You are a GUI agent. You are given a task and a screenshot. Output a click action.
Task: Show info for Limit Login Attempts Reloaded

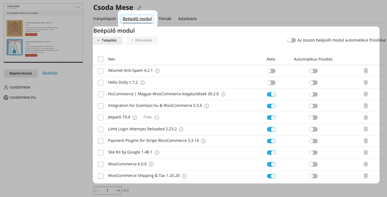[x=181, y=129]
